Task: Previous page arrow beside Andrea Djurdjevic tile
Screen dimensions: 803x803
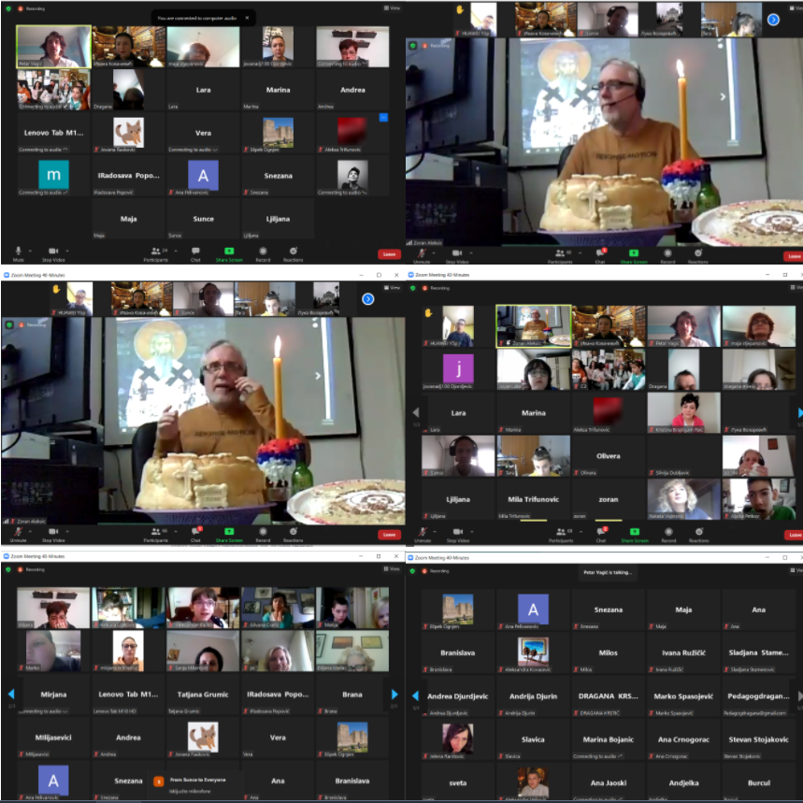Action: point(415,695)
